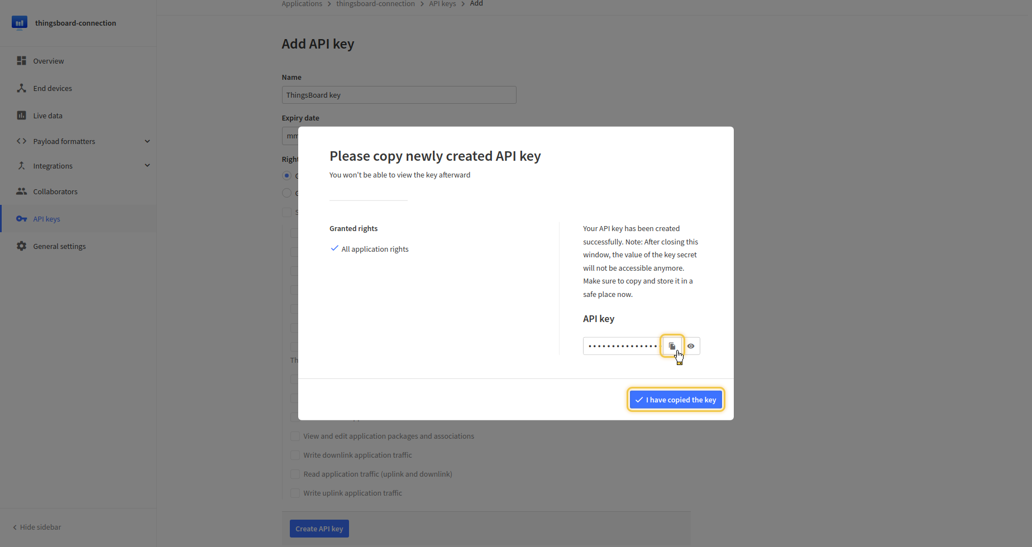
Task: Copy the API key to clipboard
Action: tap(672, 346)
